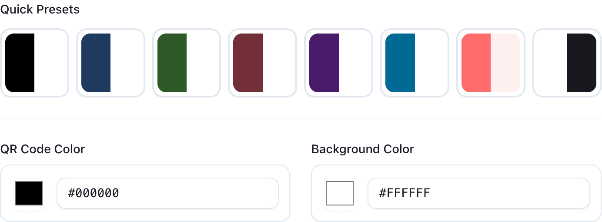Select the black and white preset
This screenshot has height=222, width=602.
click(34, 63)
